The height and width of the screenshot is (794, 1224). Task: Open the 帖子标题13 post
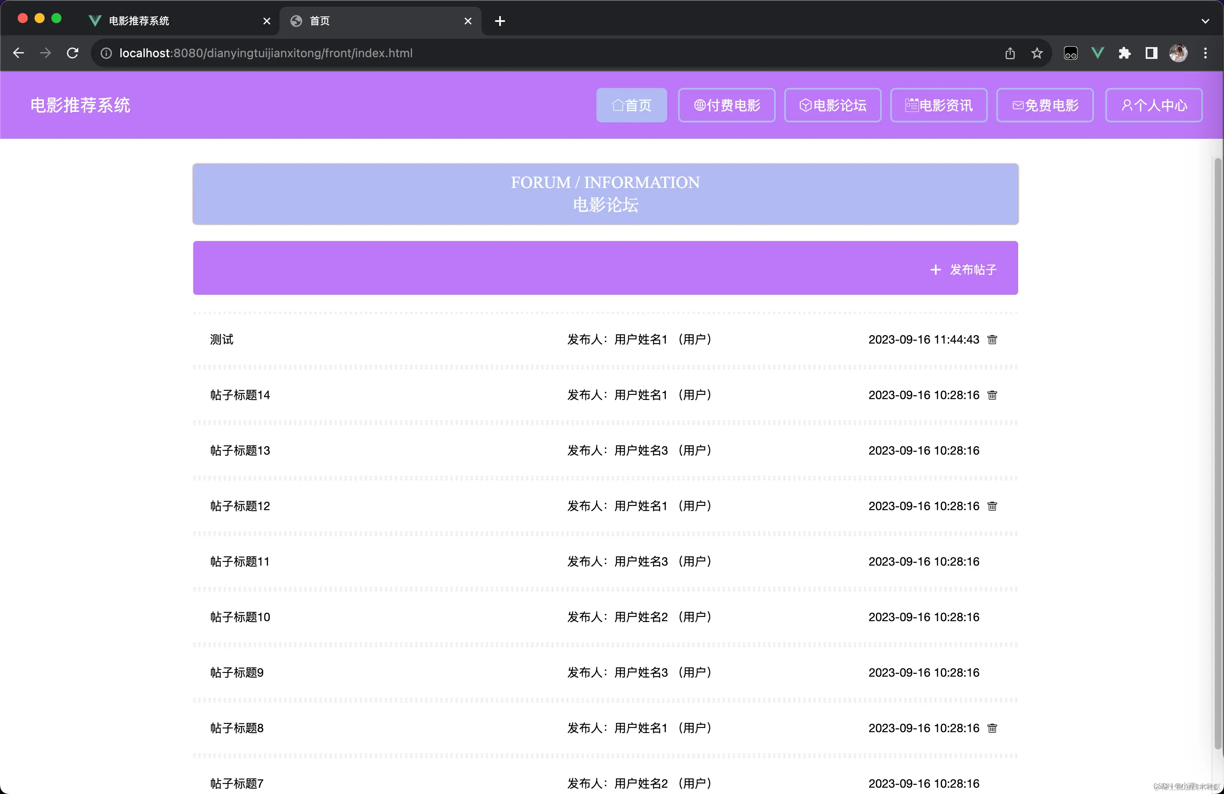pos(240,451)
